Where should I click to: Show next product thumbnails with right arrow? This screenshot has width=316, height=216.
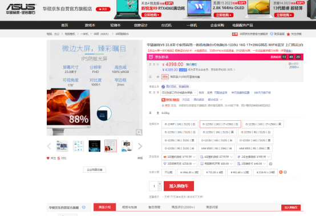click(x=140, y=146)
